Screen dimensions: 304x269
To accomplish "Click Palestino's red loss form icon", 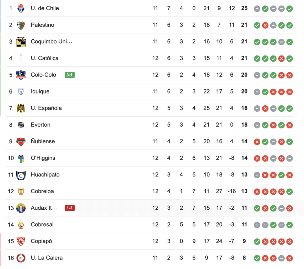I will tap(265, 25).
